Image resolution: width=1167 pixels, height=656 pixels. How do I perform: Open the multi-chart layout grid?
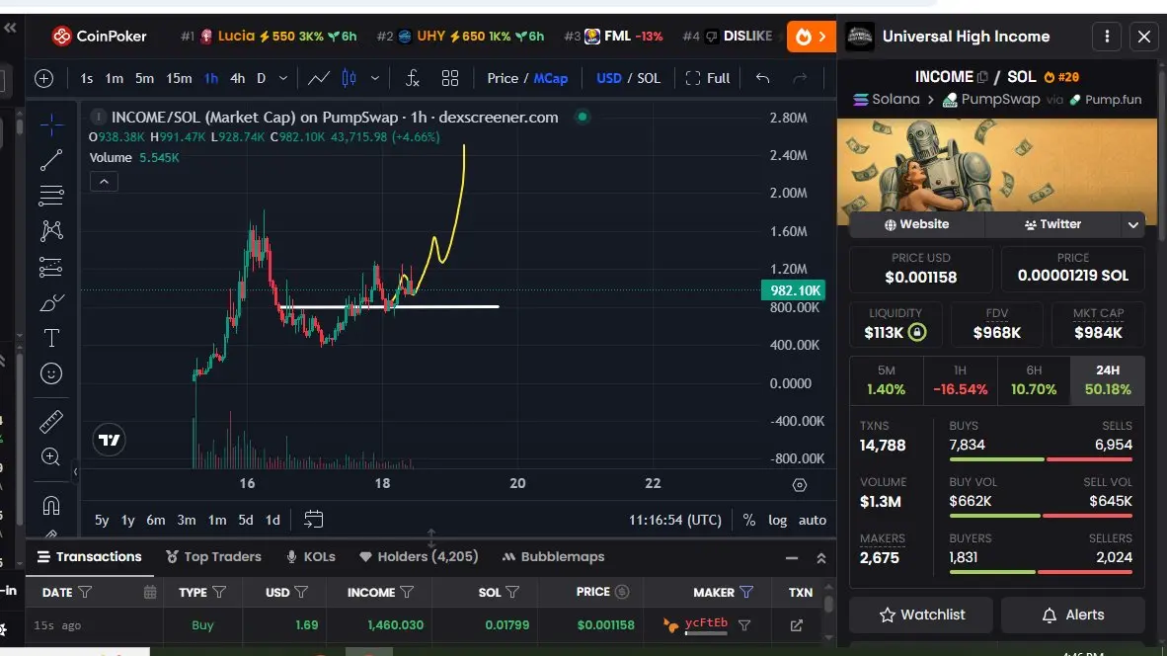[449, 78]
